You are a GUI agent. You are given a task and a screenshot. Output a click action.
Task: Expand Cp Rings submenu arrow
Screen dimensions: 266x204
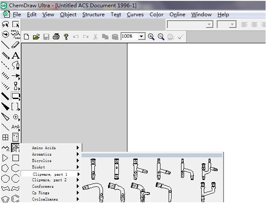pos(78,193)
